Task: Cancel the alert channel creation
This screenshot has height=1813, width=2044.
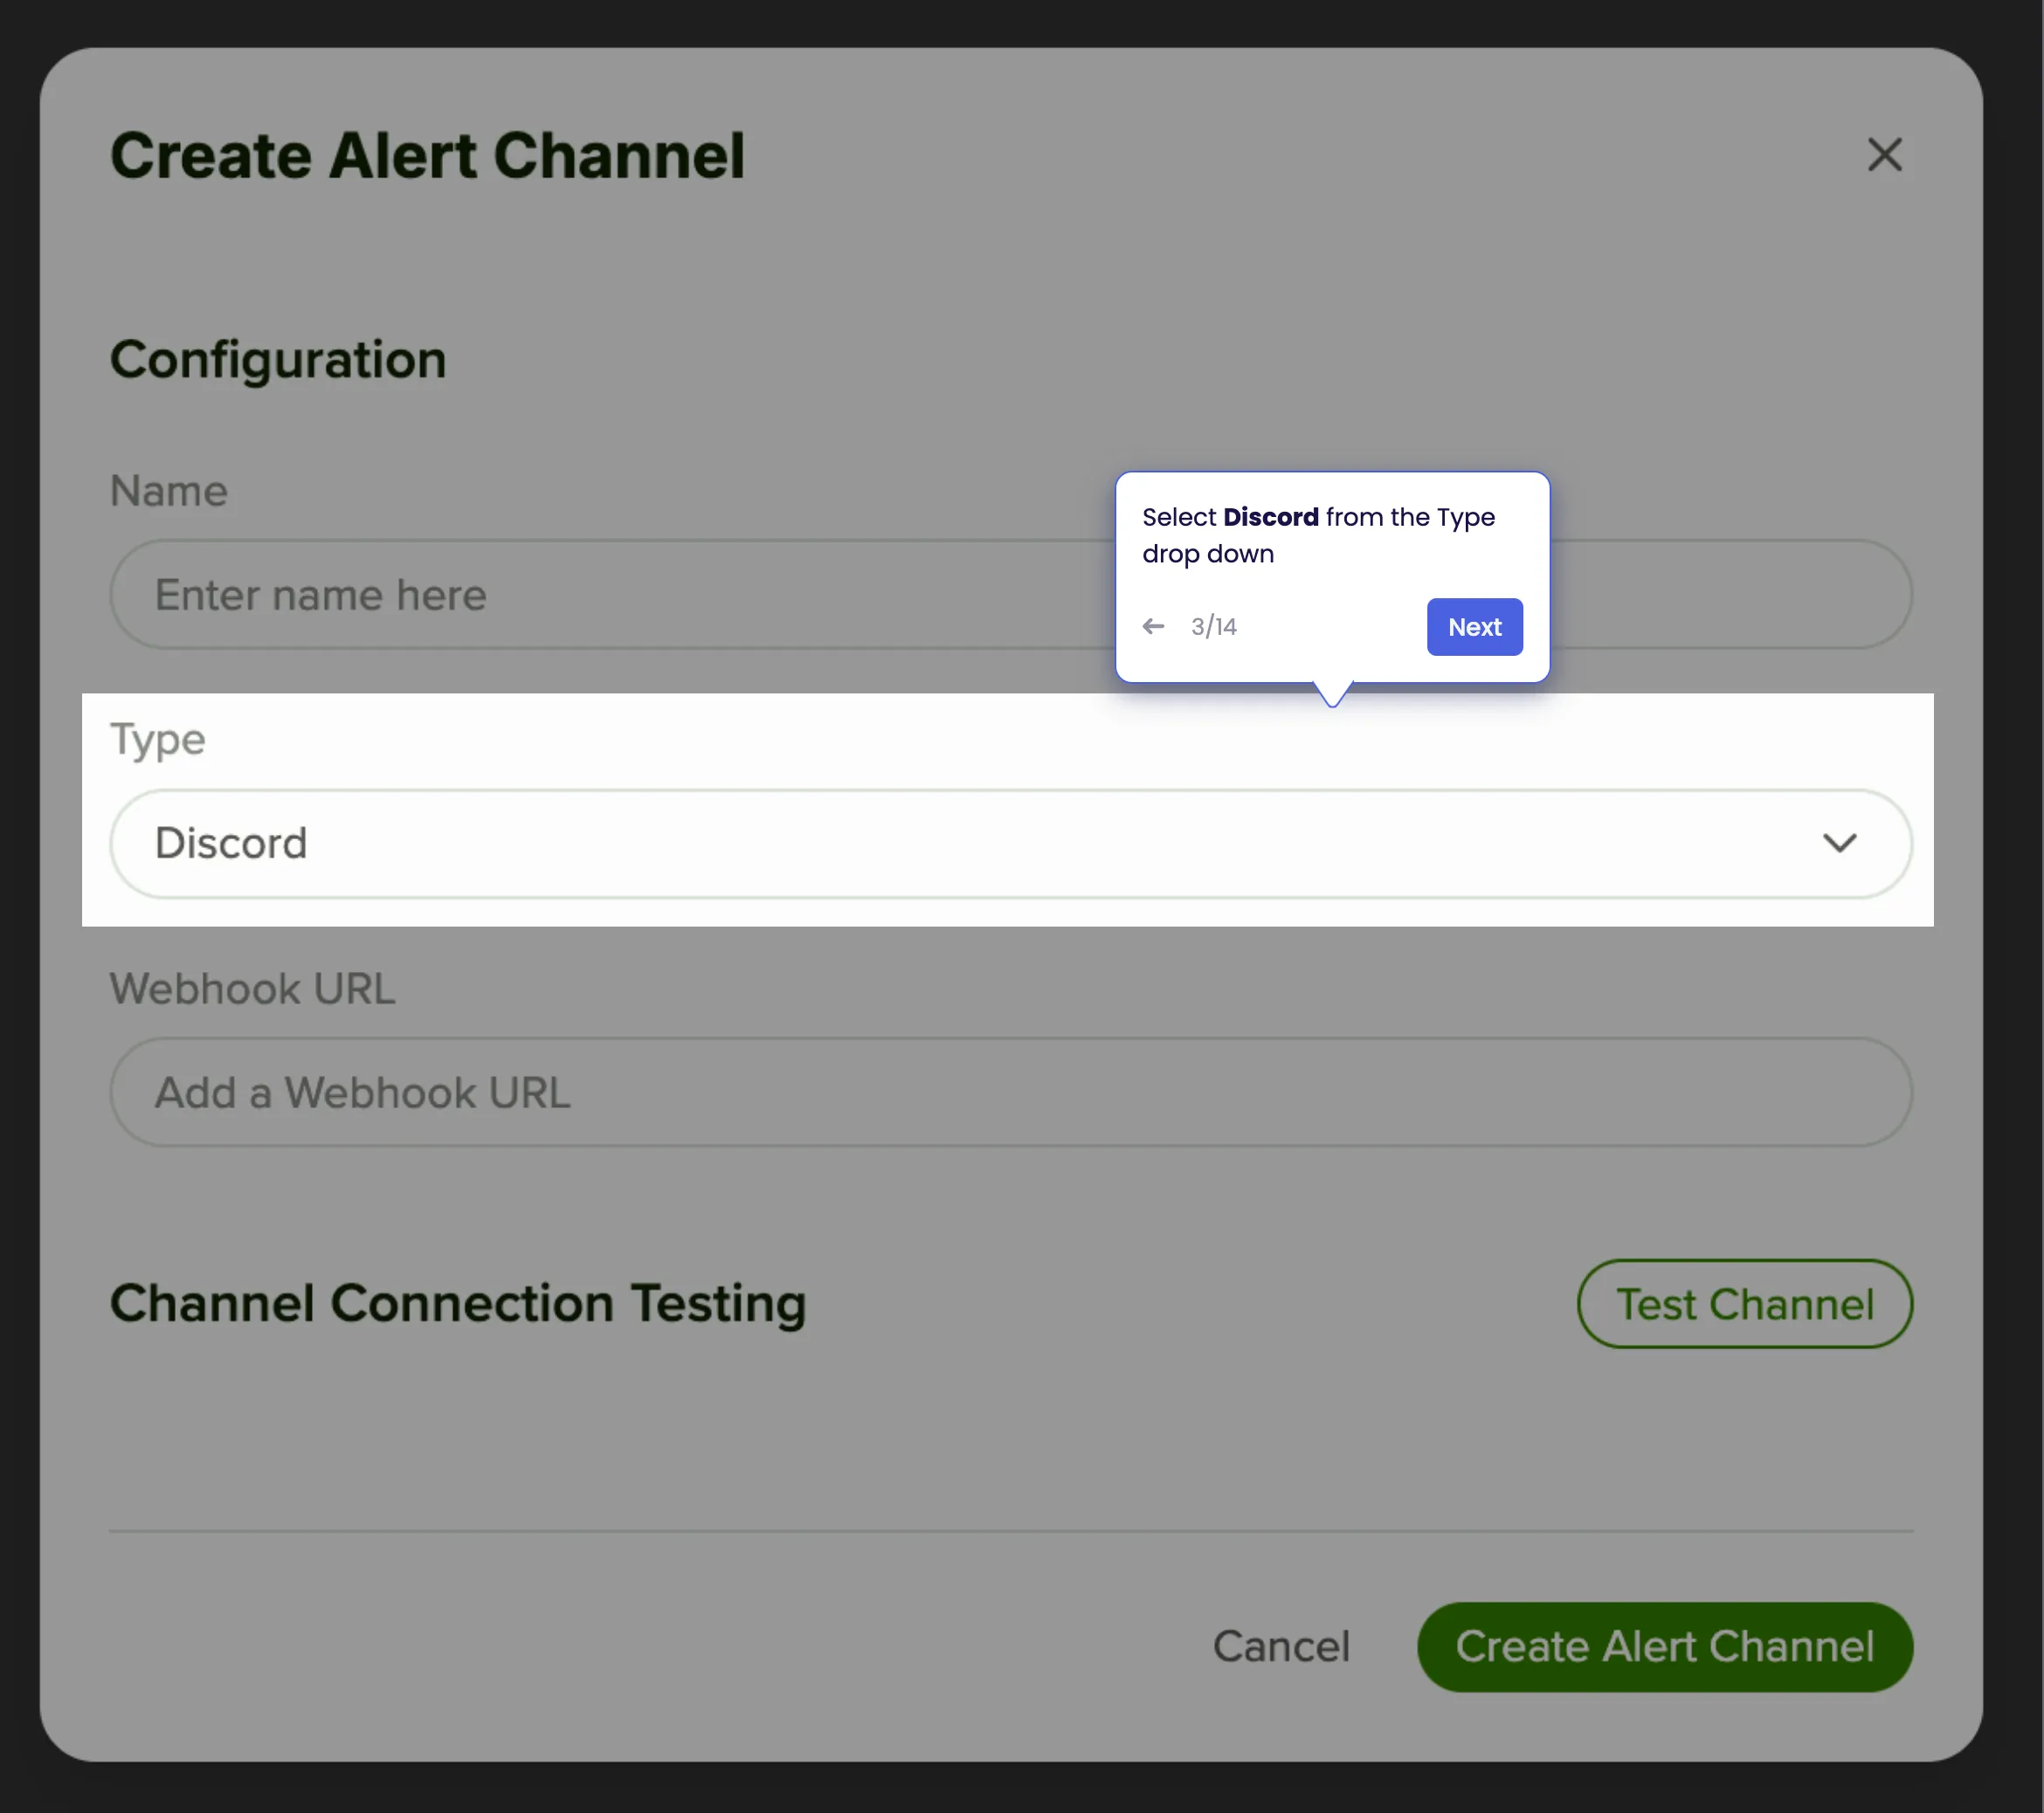Action: click(1281, 1647)
